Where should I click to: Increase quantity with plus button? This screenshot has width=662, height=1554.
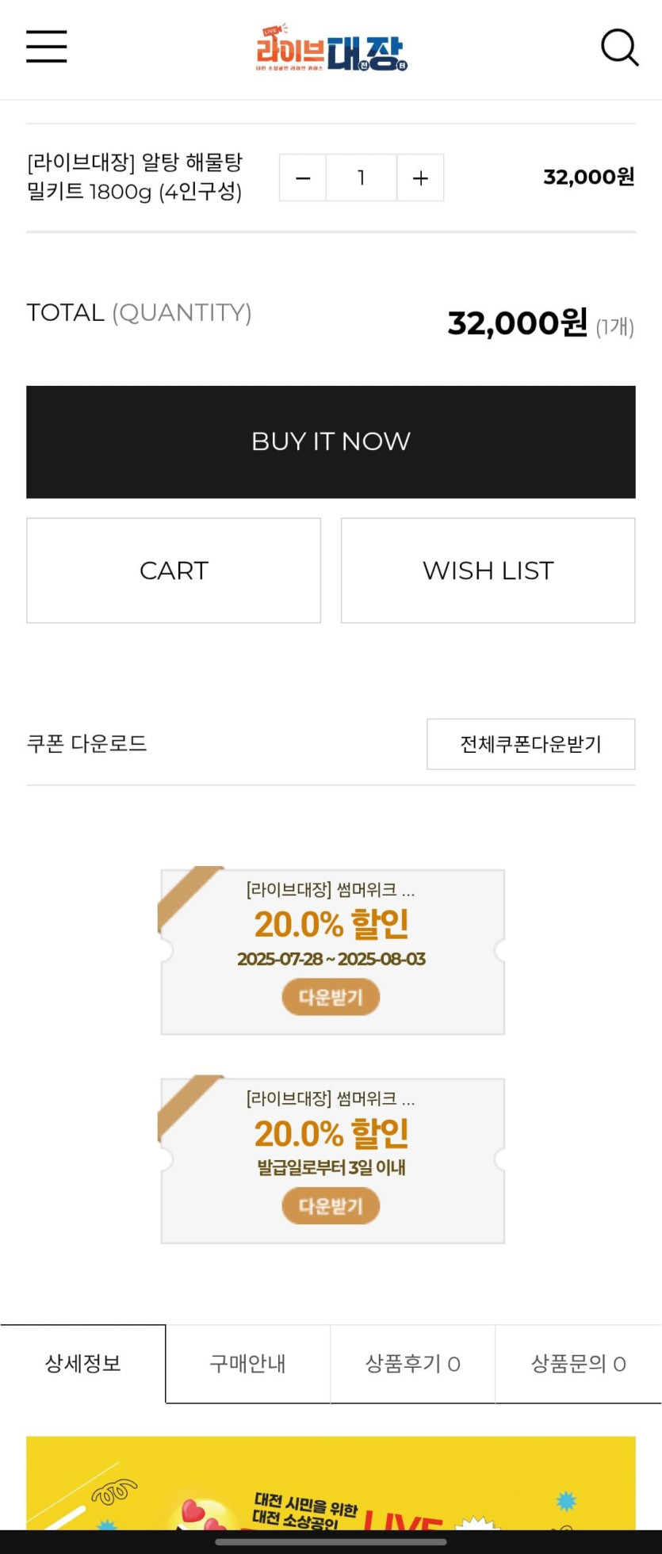point(420,178)
